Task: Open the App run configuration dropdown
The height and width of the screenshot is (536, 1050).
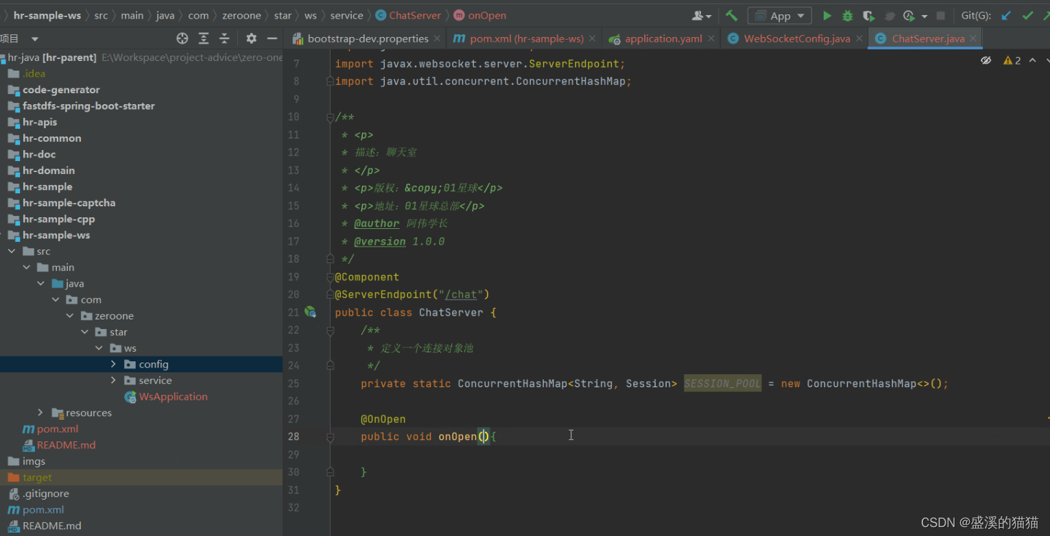Action: (x=780, y=15)
